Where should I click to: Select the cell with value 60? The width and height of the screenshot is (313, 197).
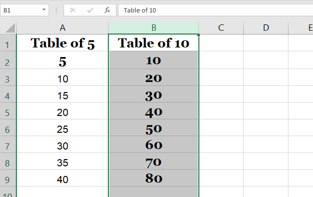tap(154, 146)
